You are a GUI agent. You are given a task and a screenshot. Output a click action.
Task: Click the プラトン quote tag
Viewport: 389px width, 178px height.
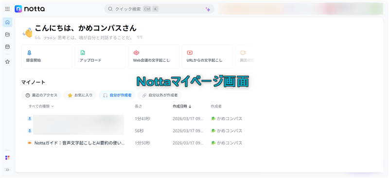point(50,38)
